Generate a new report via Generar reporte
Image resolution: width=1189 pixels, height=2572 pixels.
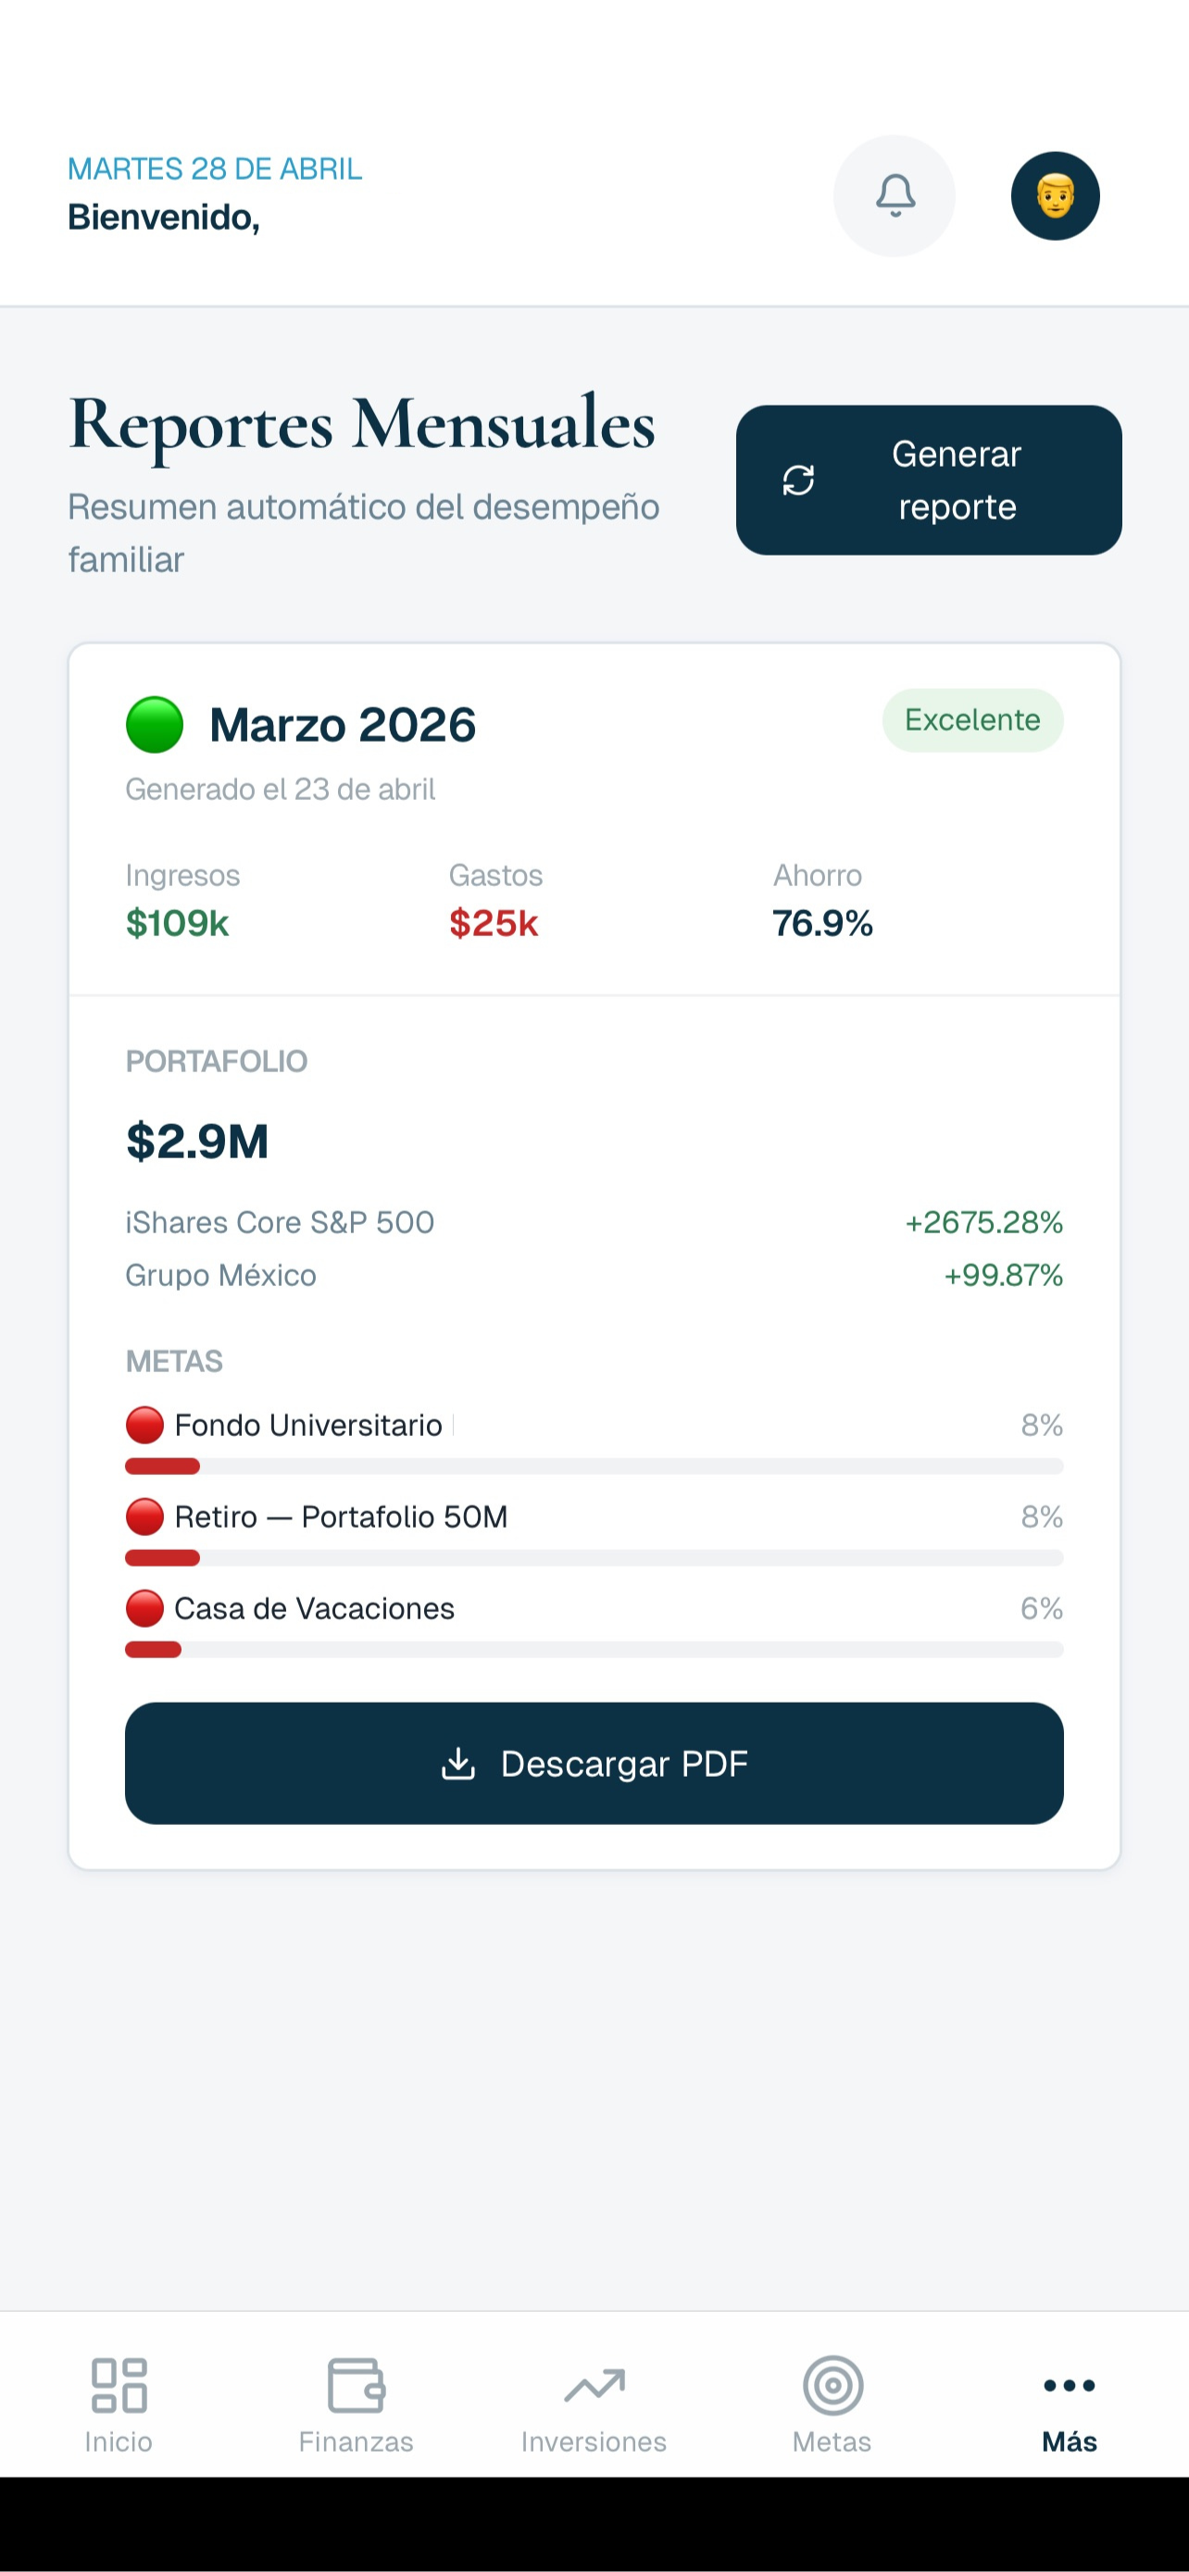pos(929,481)
